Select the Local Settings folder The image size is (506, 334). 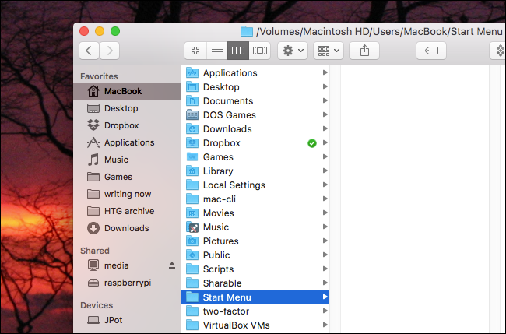pyautogui.click(x=255, y=185)
